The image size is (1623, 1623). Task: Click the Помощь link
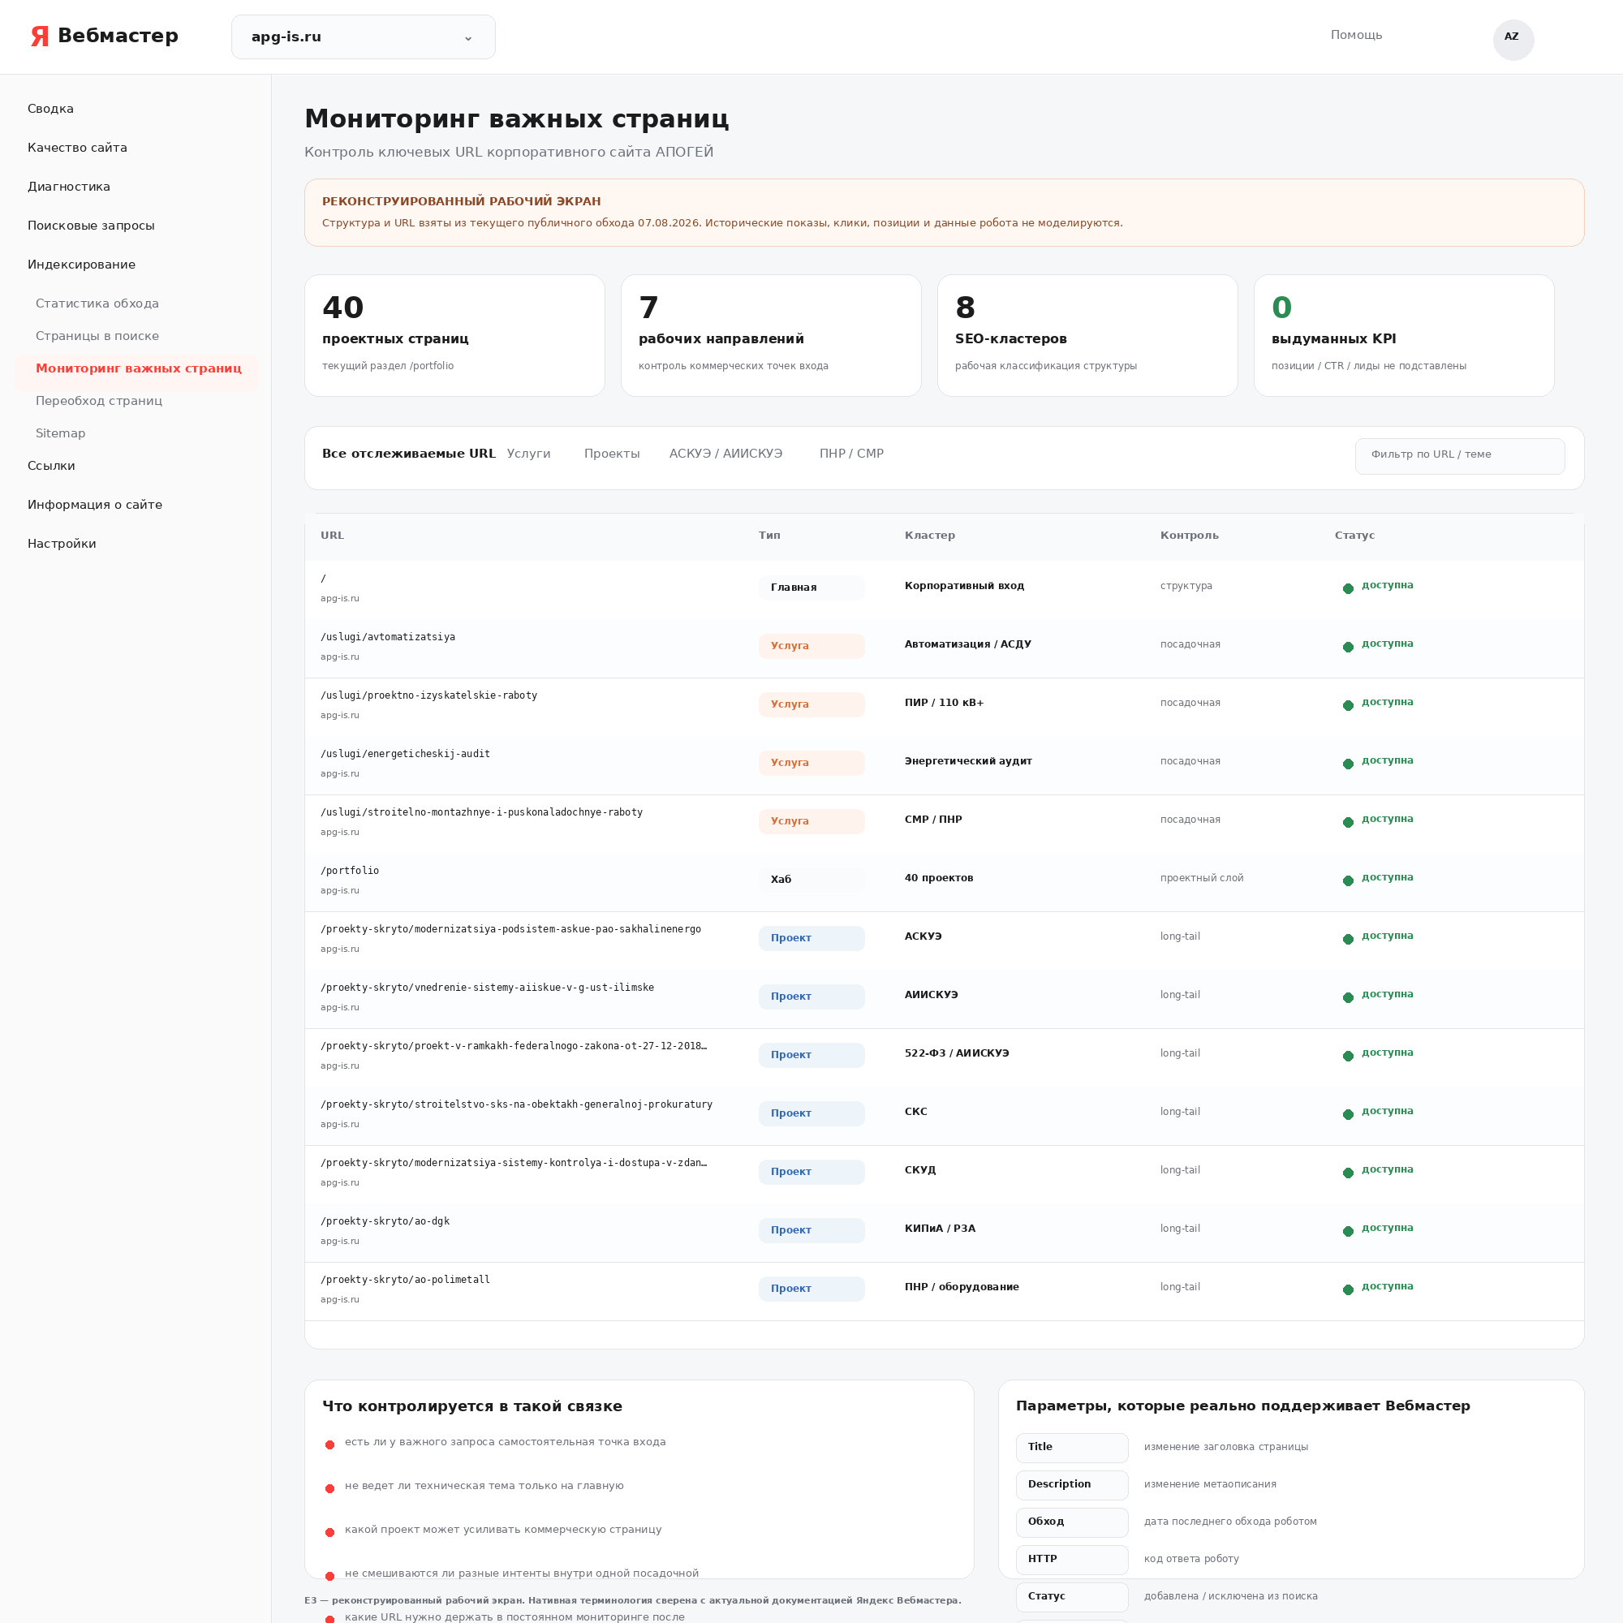(1356, 35)
